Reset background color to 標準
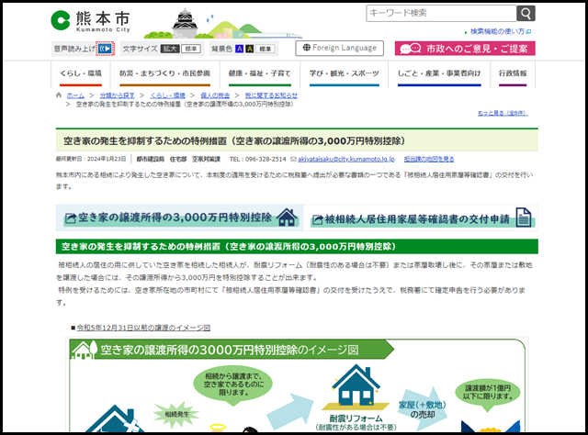Viewport: 588px width, 435px height. coord(266,48)
